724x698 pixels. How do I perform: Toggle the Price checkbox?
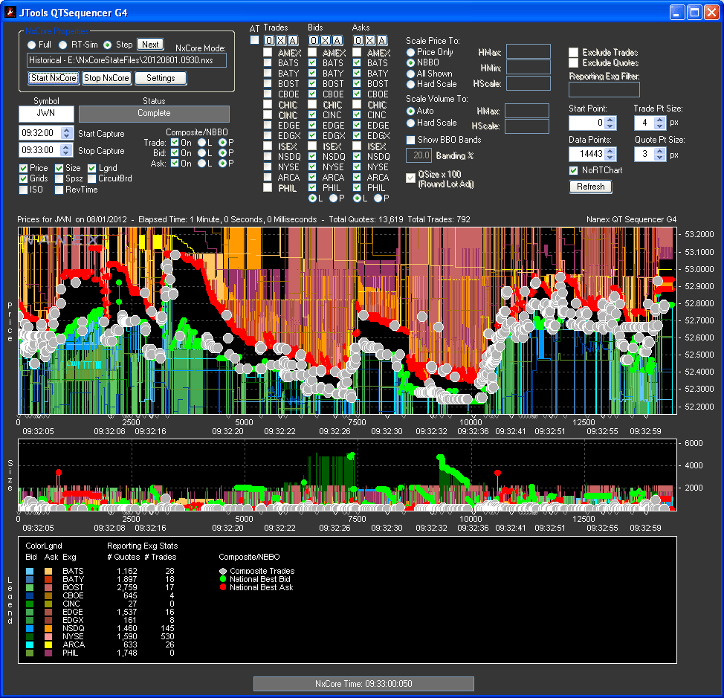[23, 168]
